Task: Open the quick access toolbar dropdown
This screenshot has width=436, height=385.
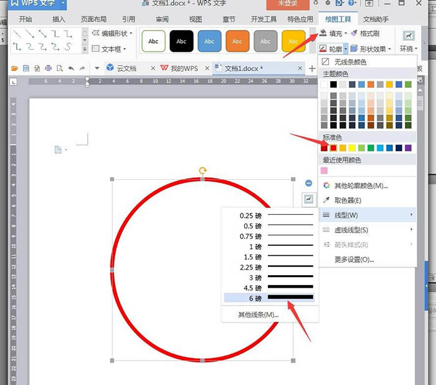Action: 97,68
